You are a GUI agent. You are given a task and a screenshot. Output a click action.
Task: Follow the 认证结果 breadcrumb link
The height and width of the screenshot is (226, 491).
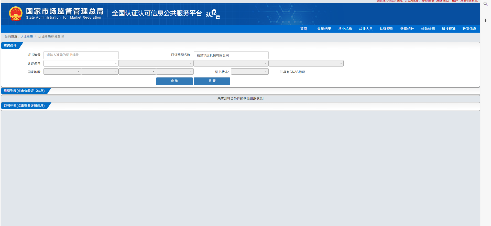tap(27, 36)
